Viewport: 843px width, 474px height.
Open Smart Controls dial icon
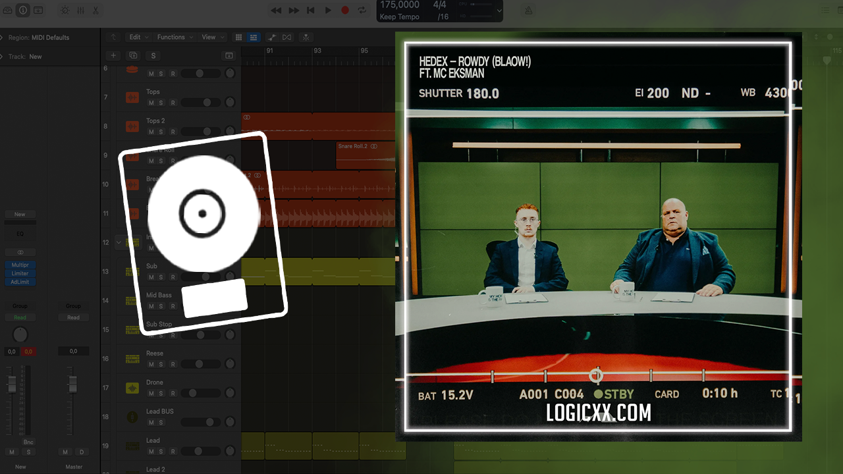tap(65, 10)
